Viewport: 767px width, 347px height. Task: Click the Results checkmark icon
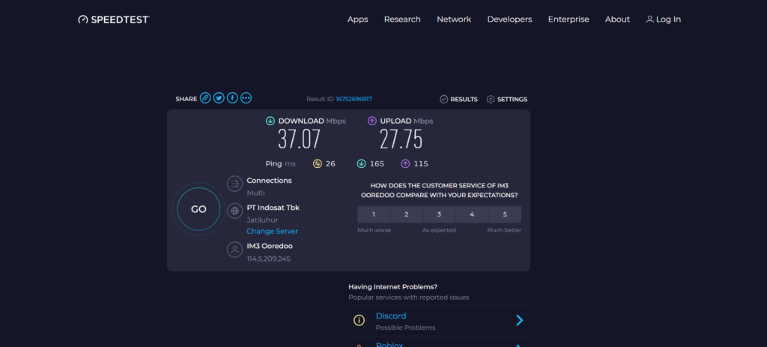[443, 100]
